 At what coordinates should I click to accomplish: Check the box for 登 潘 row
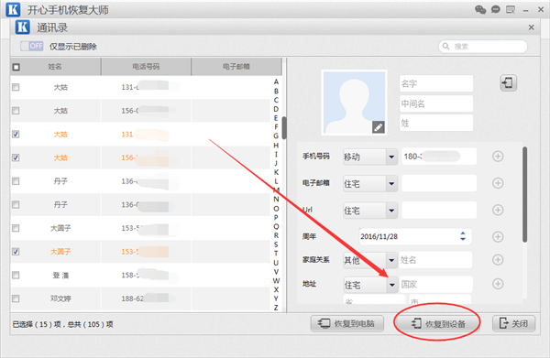(x=16, y=275)
